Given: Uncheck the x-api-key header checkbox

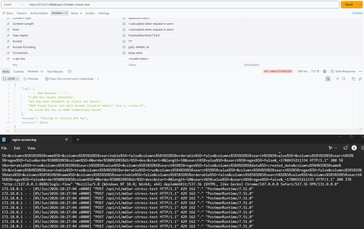Looking at the screenshot, I should pyautogui.click(x=8, y=59).
